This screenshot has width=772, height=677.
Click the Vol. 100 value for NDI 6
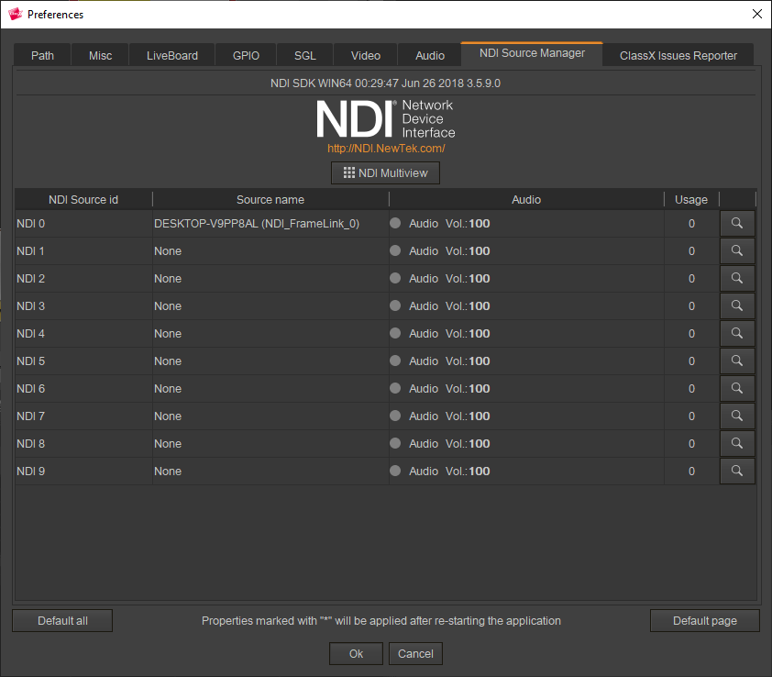point(479,388)
